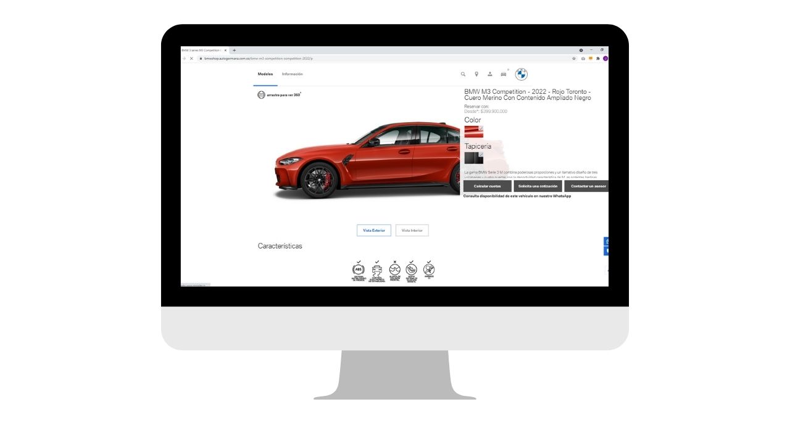Click the red BMW M3 car image
This screenshot has width=790, height=444.
coord(368,160)
